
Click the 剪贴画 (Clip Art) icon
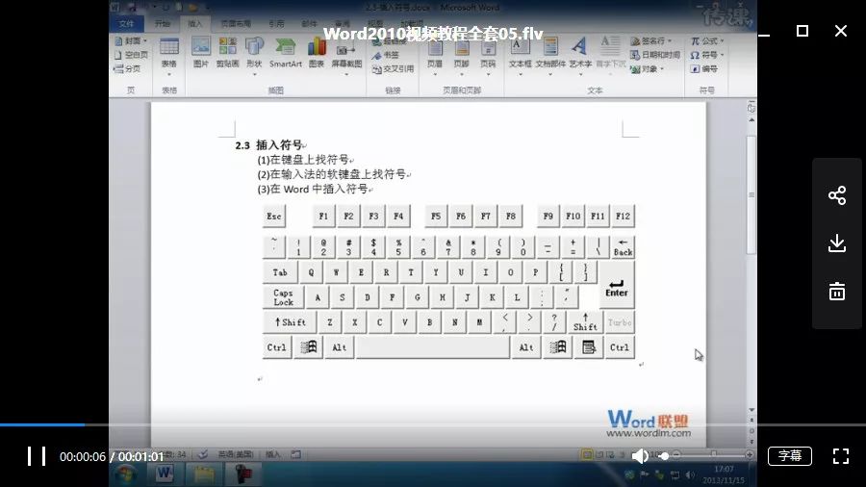(x=227, y=53)
